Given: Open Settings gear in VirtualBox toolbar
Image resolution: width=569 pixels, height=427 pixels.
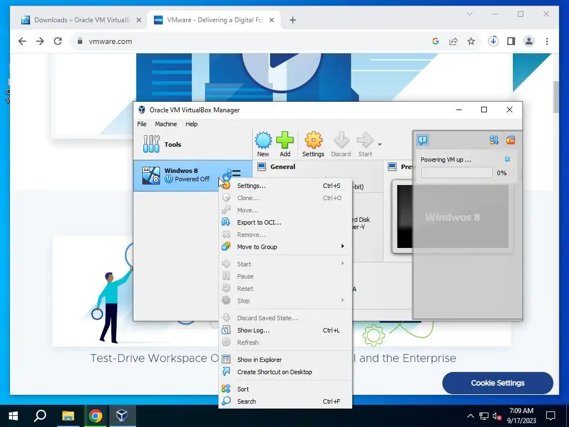Looking at the screenshot, I should 313,140.
